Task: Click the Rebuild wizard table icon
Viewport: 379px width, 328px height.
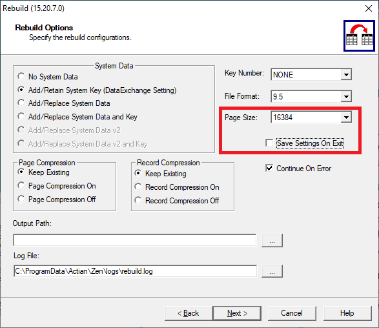Action: (359, 36)
